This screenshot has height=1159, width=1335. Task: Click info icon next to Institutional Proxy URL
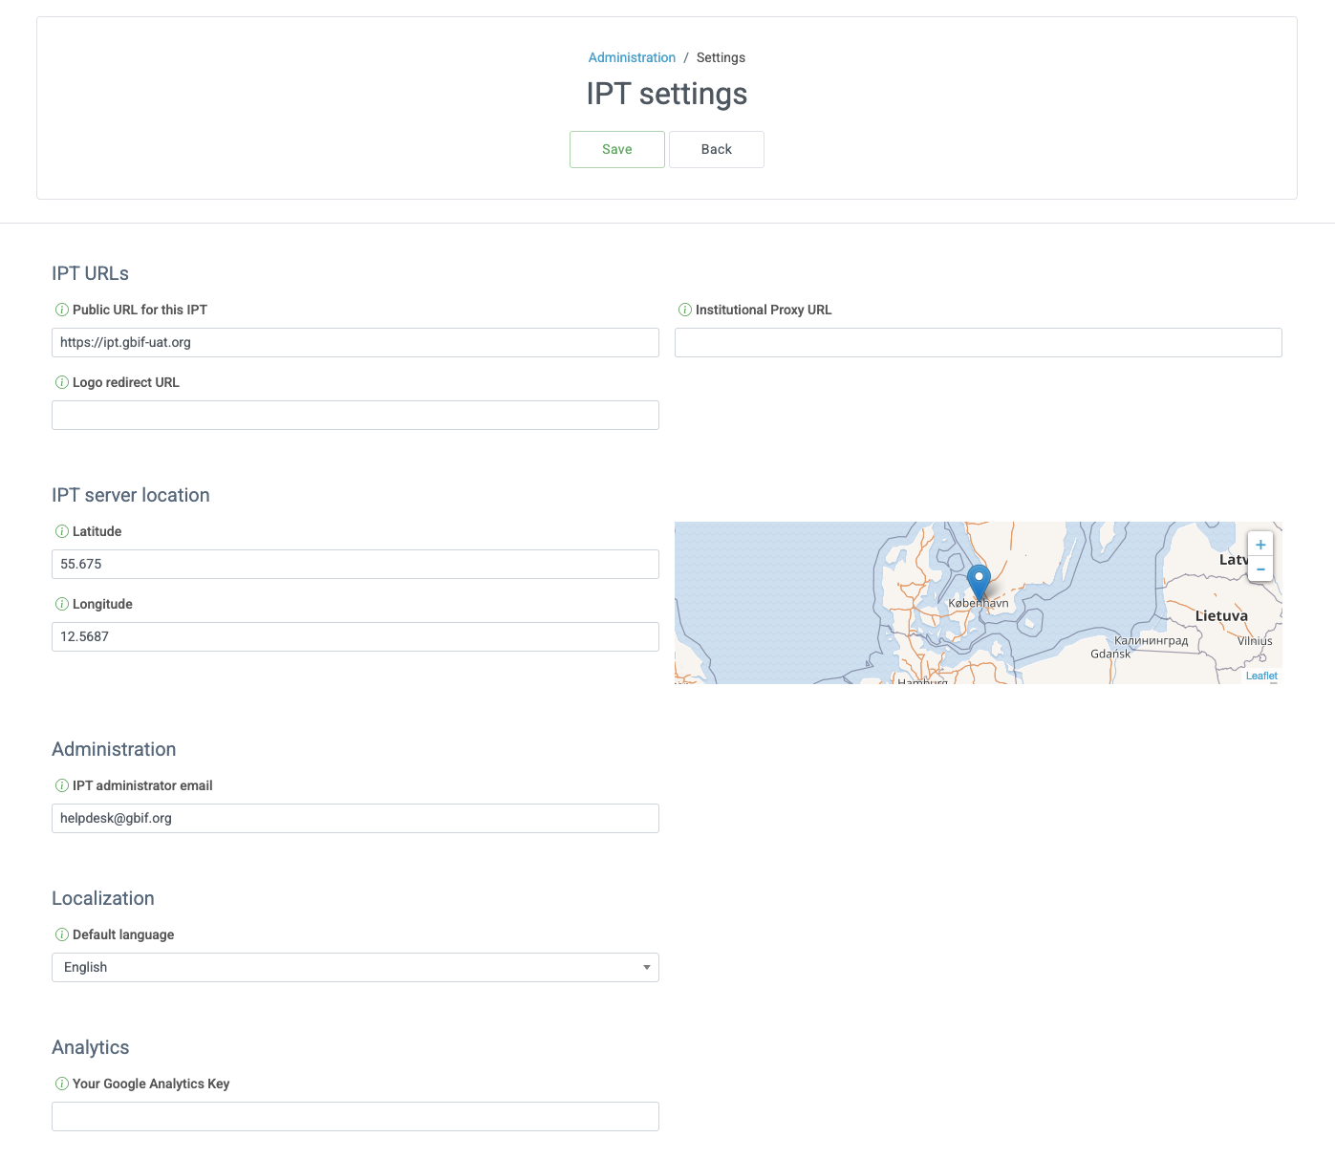685,310
